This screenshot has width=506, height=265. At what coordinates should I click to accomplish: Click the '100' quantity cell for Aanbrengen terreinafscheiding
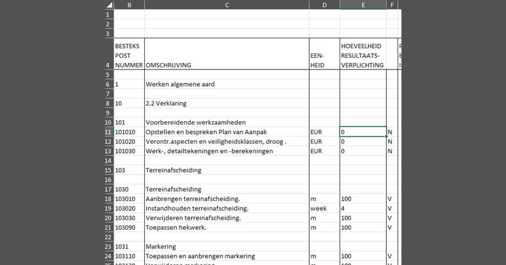click(363, 199)
